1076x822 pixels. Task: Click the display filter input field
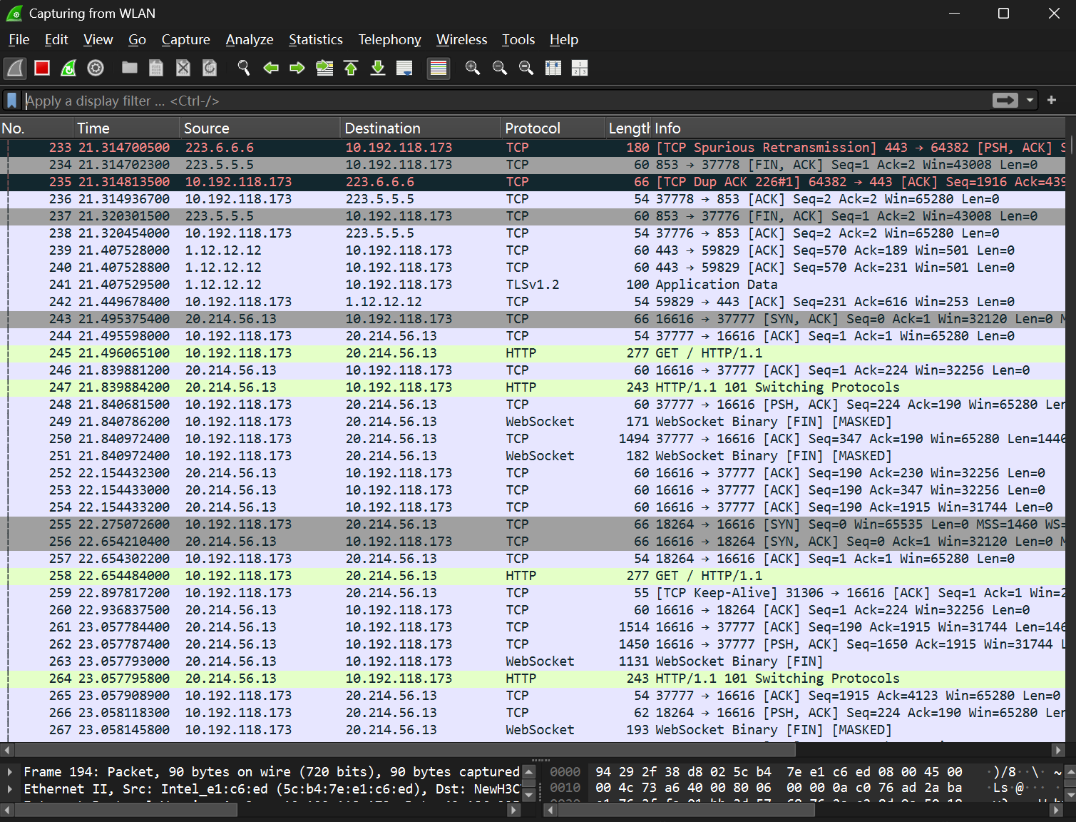pos(506,101)
